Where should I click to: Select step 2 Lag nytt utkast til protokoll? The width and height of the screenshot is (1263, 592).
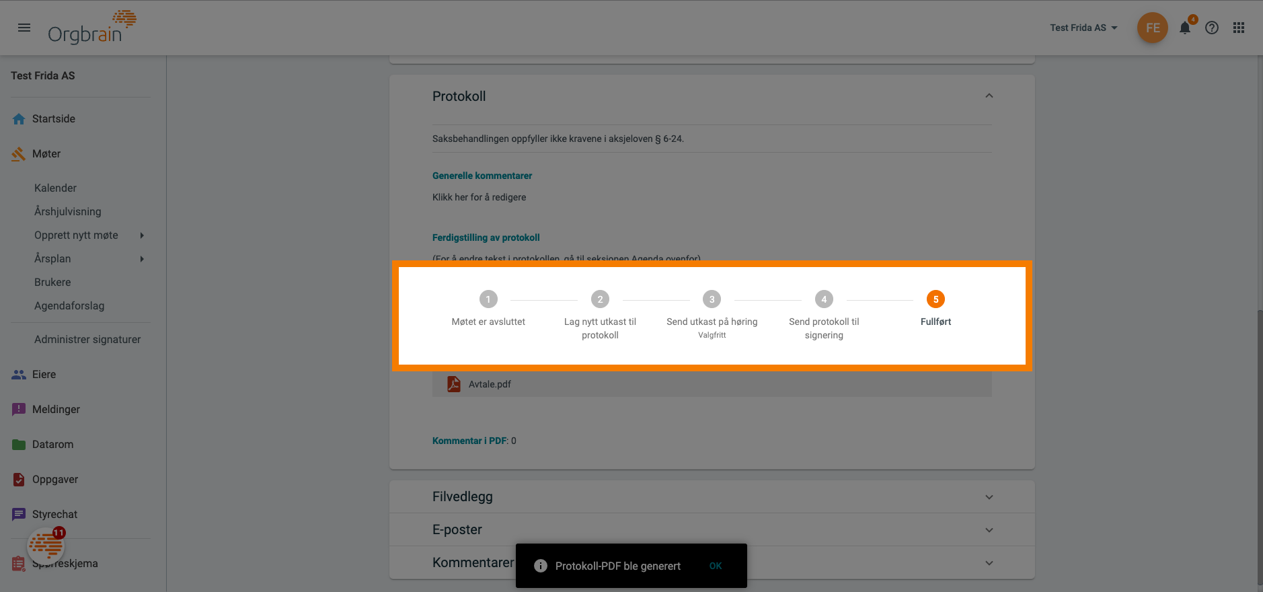600,315
